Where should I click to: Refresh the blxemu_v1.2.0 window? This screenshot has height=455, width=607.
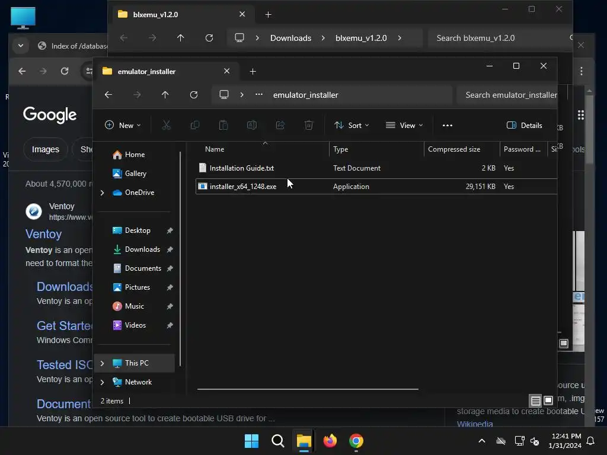tap(209, 38)
